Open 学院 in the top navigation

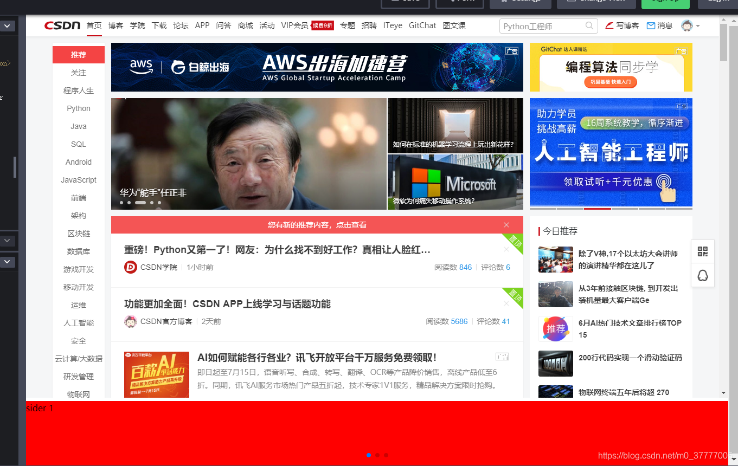coord(137,25)
